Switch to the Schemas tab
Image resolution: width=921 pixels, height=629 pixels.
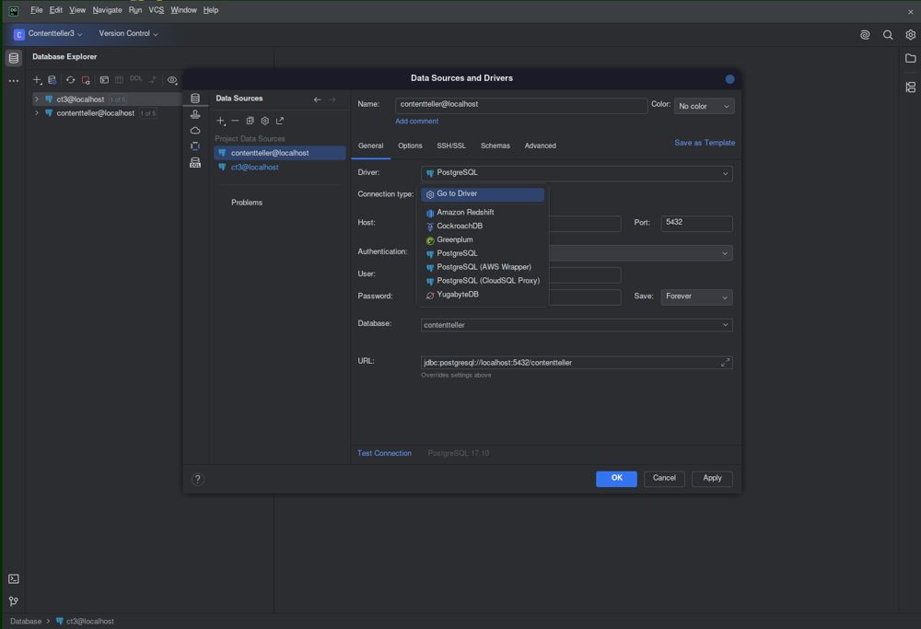pyautogui.click(x=495, y=146)
